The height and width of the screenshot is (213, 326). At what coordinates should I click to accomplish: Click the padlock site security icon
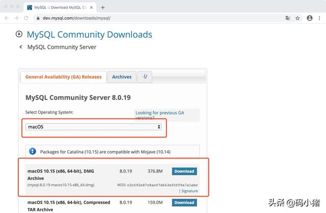tap(38, 18)
